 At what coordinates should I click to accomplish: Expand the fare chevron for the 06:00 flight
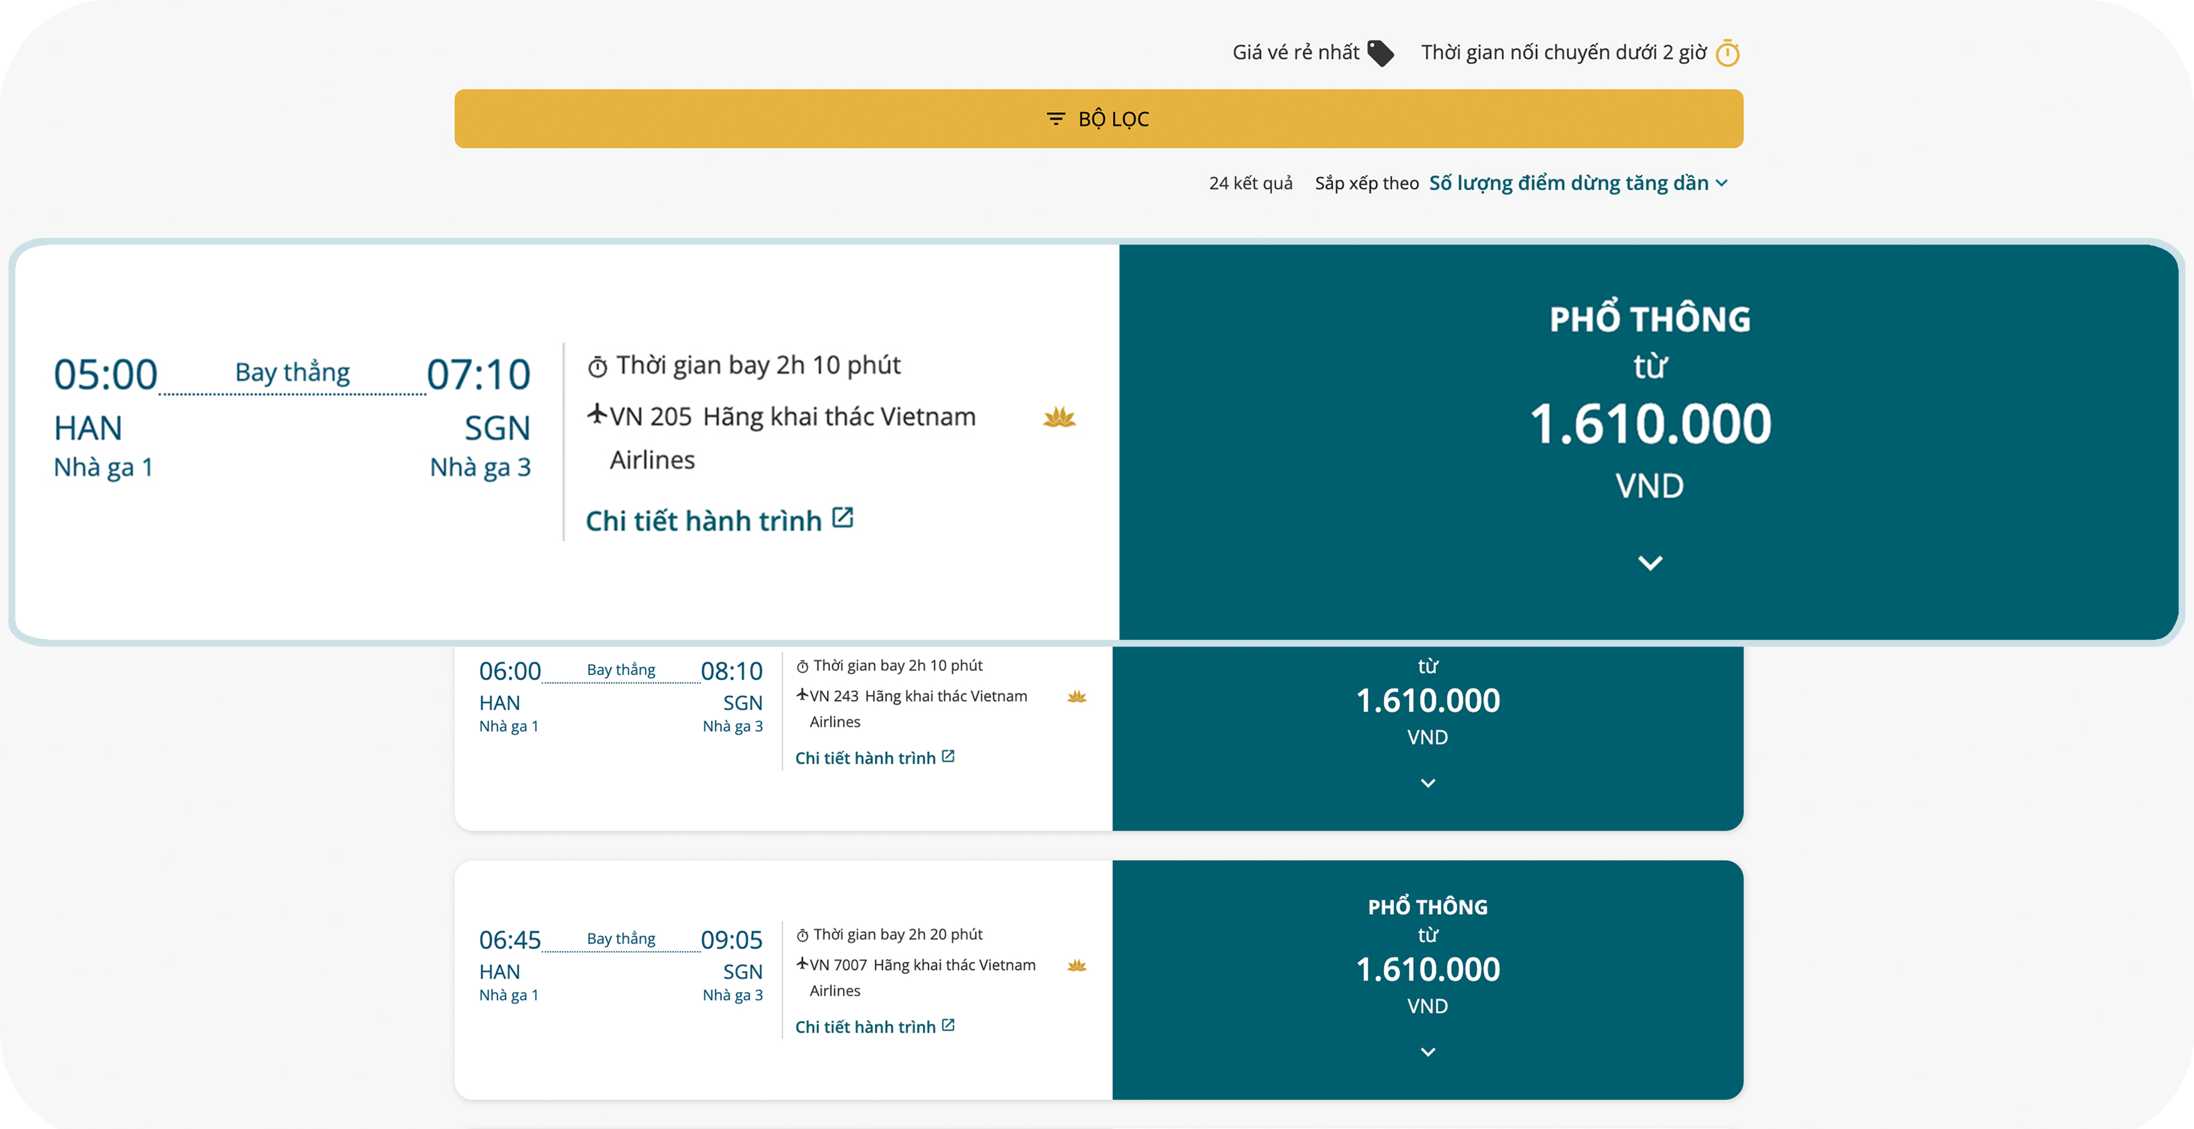(1427, 783)
